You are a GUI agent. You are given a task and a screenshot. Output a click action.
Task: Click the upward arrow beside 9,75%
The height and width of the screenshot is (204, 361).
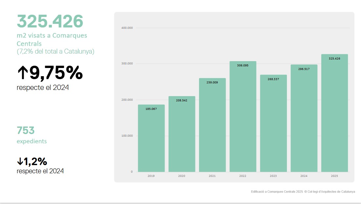(x=23, y=73)
